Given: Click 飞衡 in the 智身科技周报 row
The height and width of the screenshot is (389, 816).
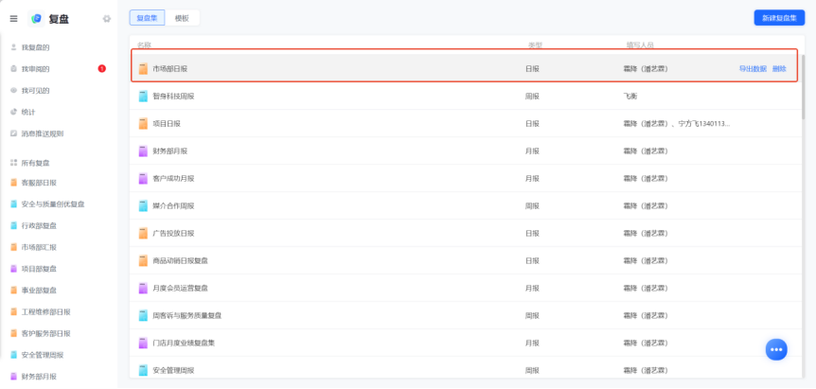Looking at the screenshot, I should point(630,97).
